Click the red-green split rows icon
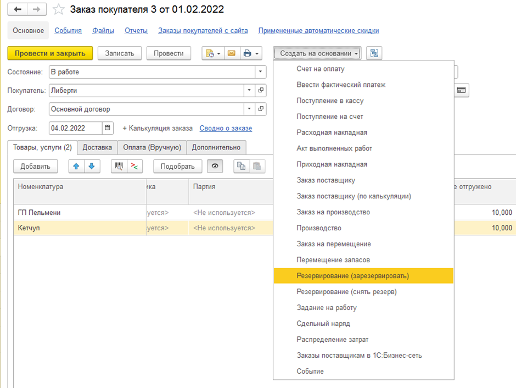Screen dimensions: 516x388 click(134, 167)
